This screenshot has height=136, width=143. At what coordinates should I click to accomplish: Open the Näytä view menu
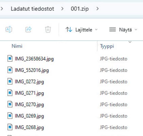123,30
